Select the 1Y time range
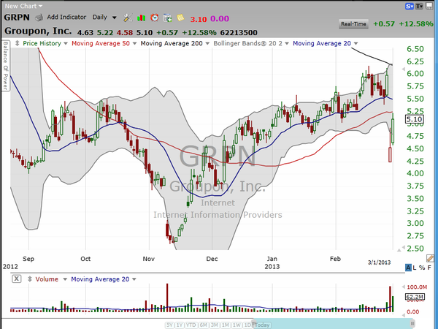438x329 pixels. (180, 325)
